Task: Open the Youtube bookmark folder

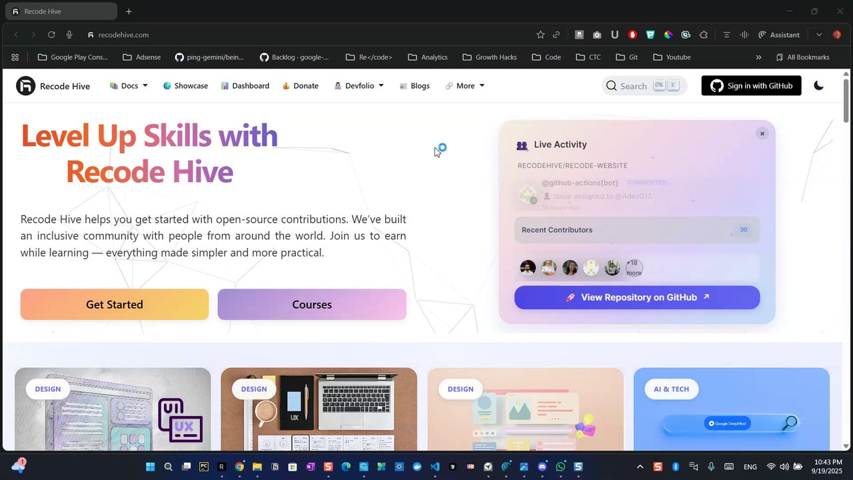Action: [x=672, y=57]
